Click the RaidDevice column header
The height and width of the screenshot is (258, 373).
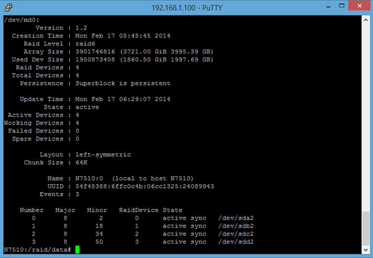pos(139,210)
